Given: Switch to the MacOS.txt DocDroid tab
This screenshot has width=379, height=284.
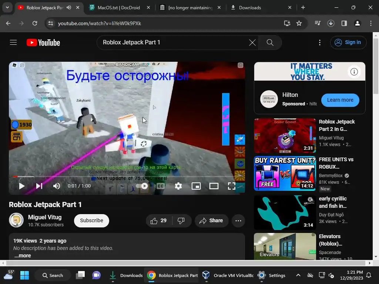Looking at the screenshot, I should 119,8.
